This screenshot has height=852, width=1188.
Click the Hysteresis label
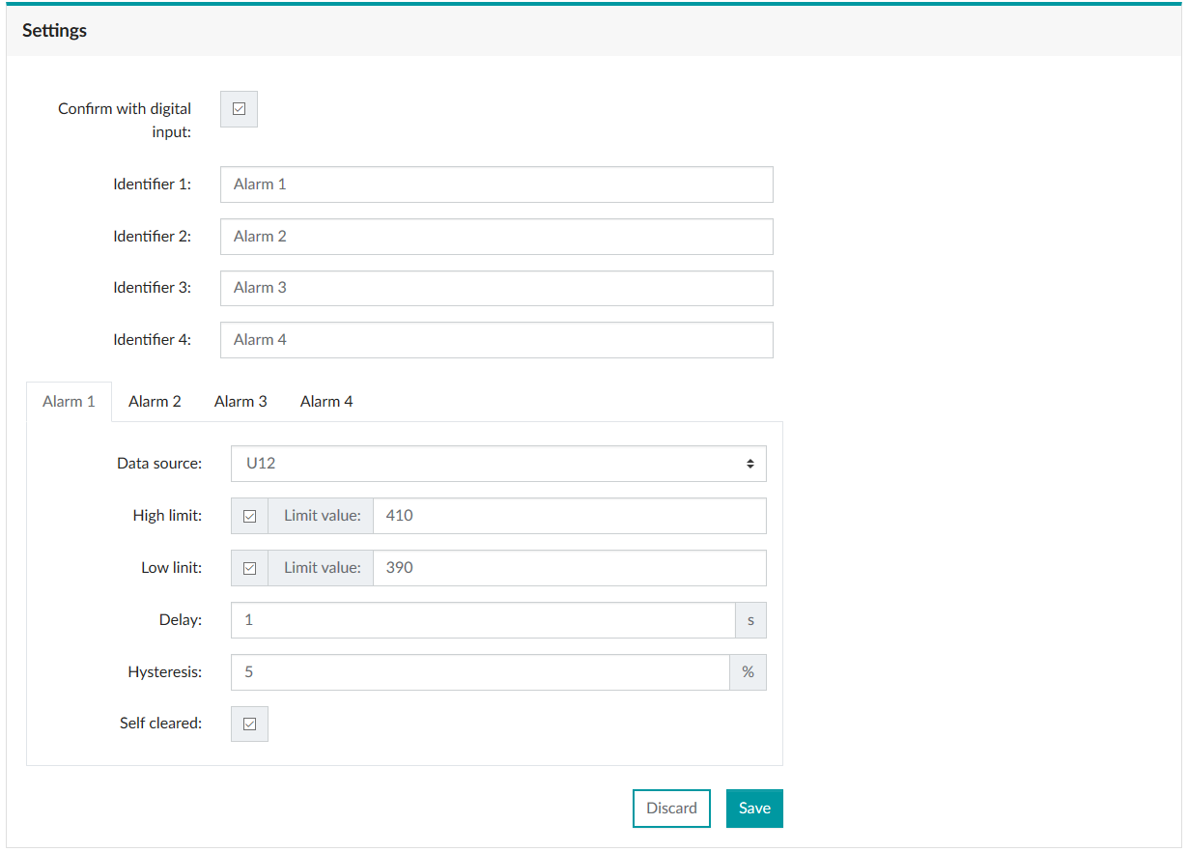165,671
